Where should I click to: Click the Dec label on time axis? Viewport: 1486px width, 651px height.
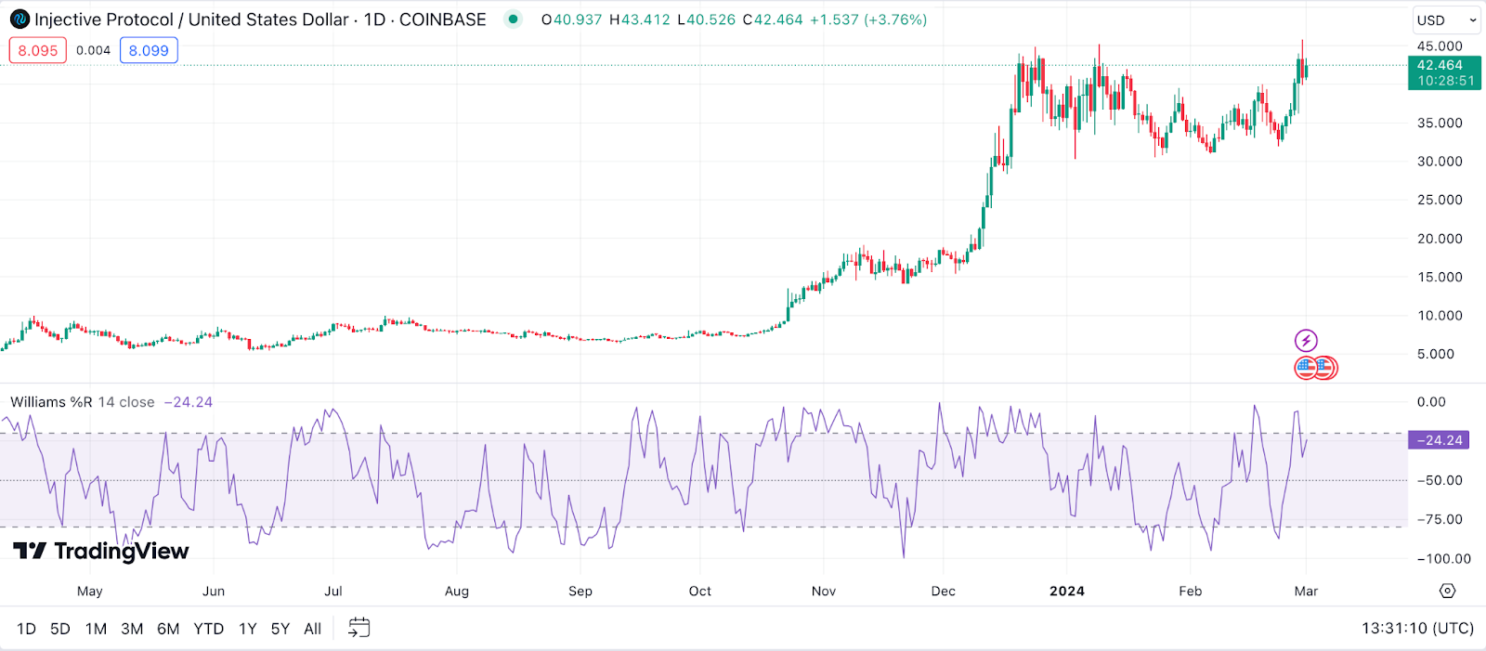coord(944,591)
